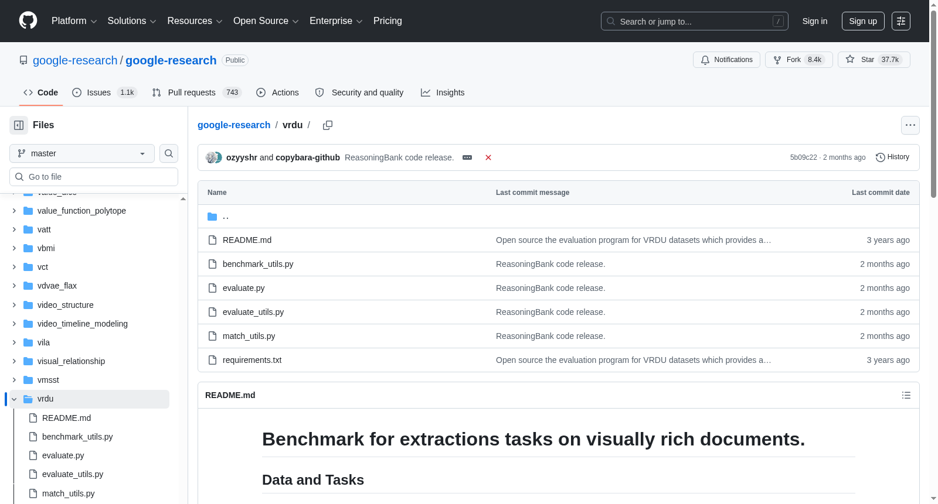
Task: Click match_utils.py file icon in table
Action: [x=212, y=336]
